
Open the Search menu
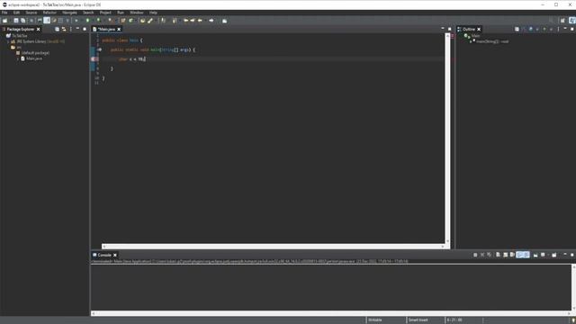click(x=88, y=13)
